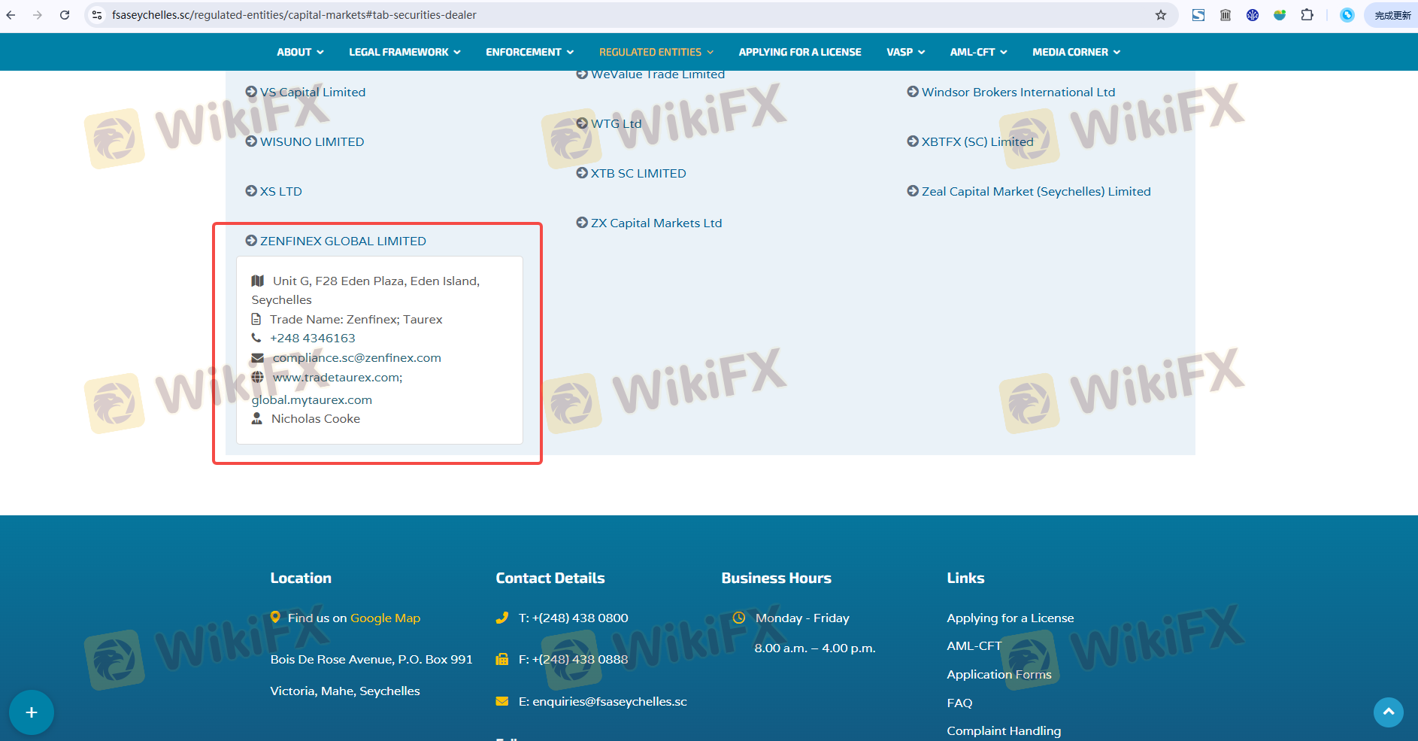This screenshot has height=741, width=1418.
Task: Open the MEDIA CORNER menu
Action: tap(1075, 52)
